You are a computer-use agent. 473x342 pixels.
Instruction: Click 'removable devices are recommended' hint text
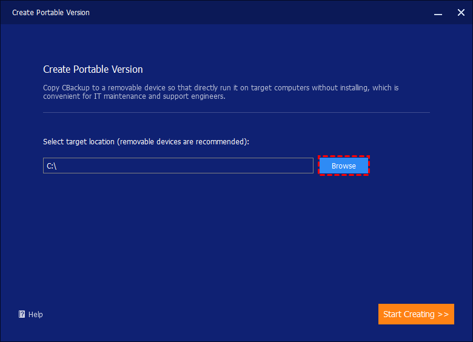point(182,141)
